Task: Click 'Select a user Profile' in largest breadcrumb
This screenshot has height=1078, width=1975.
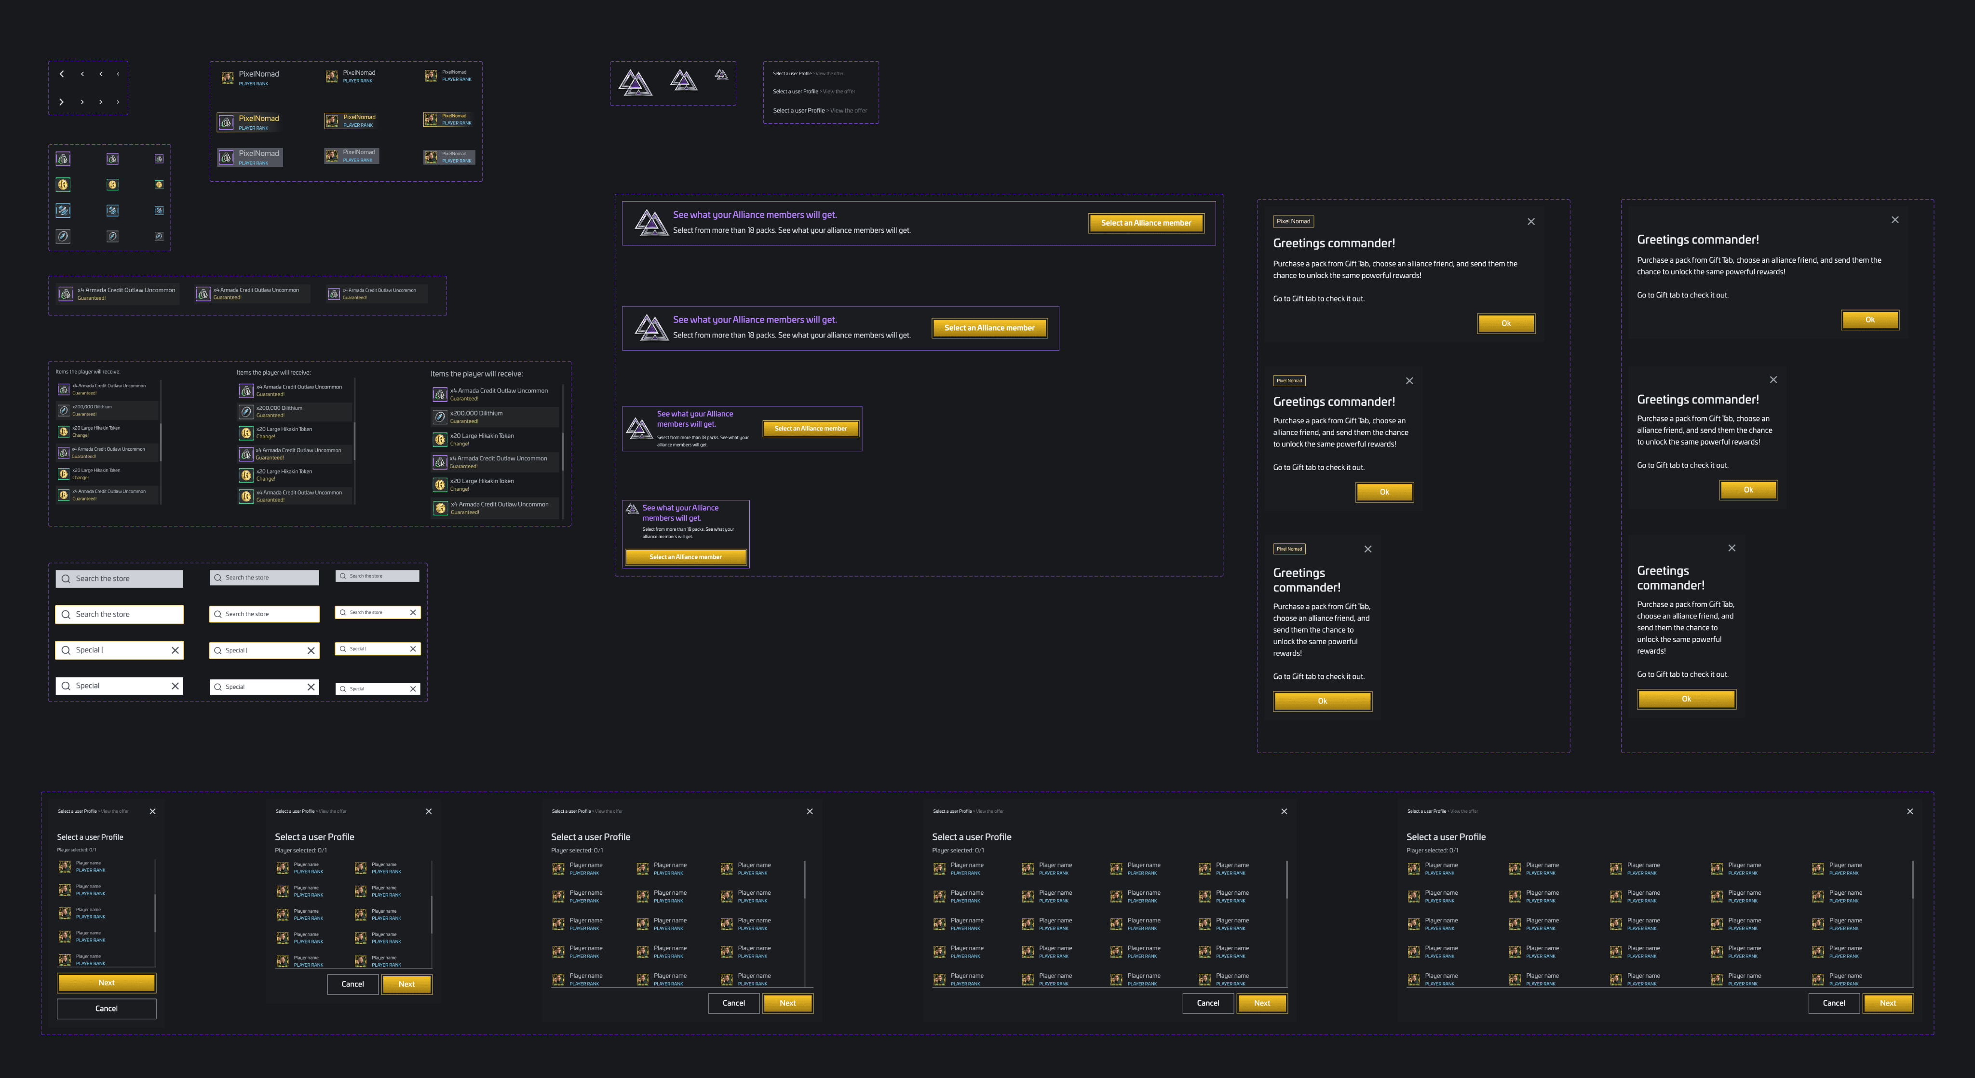Action: point(798,110)
